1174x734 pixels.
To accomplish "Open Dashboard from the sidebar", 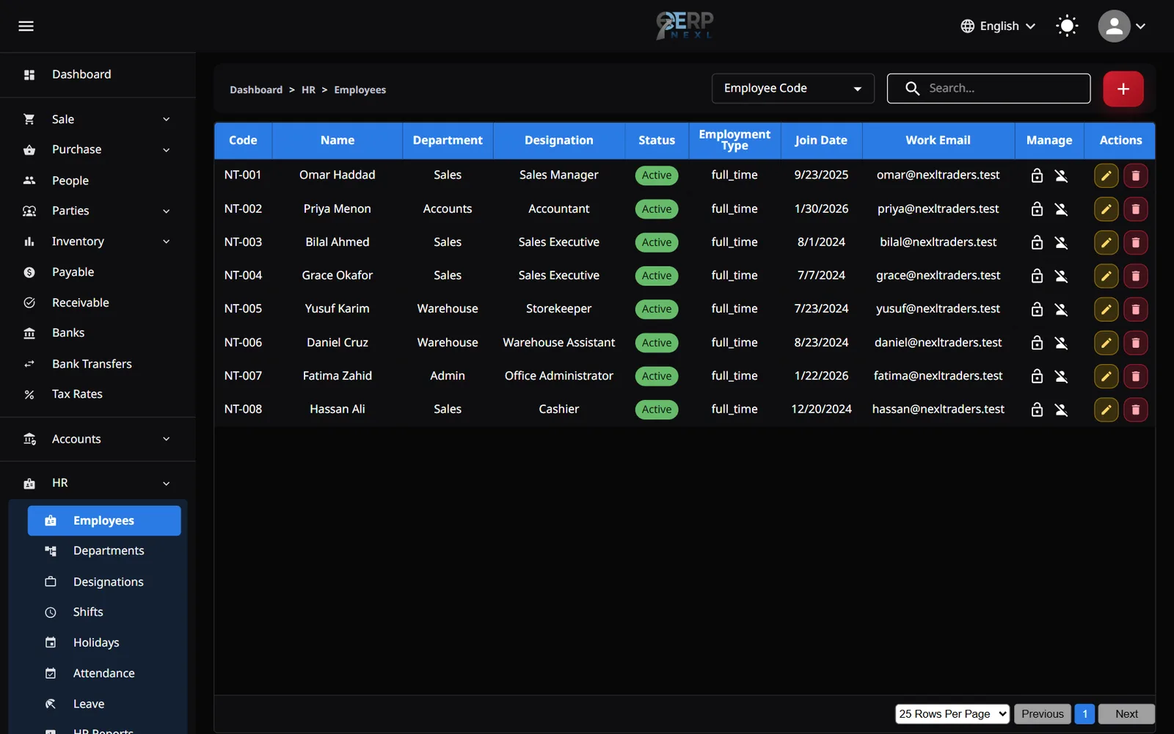I will pos(98,74).
